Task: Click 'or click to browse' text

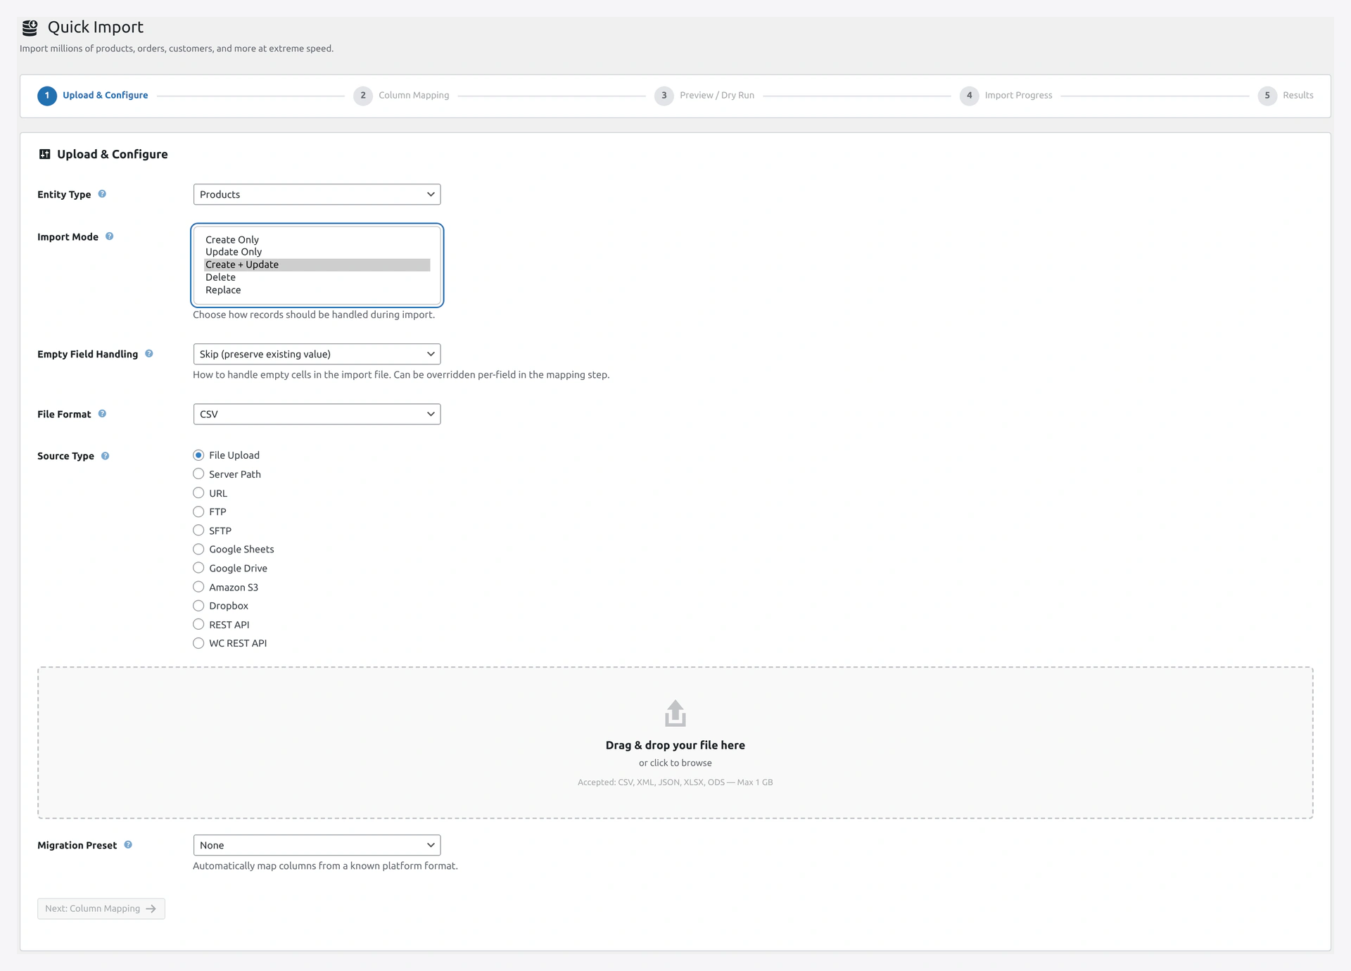Action: click(x=675, y=763)
